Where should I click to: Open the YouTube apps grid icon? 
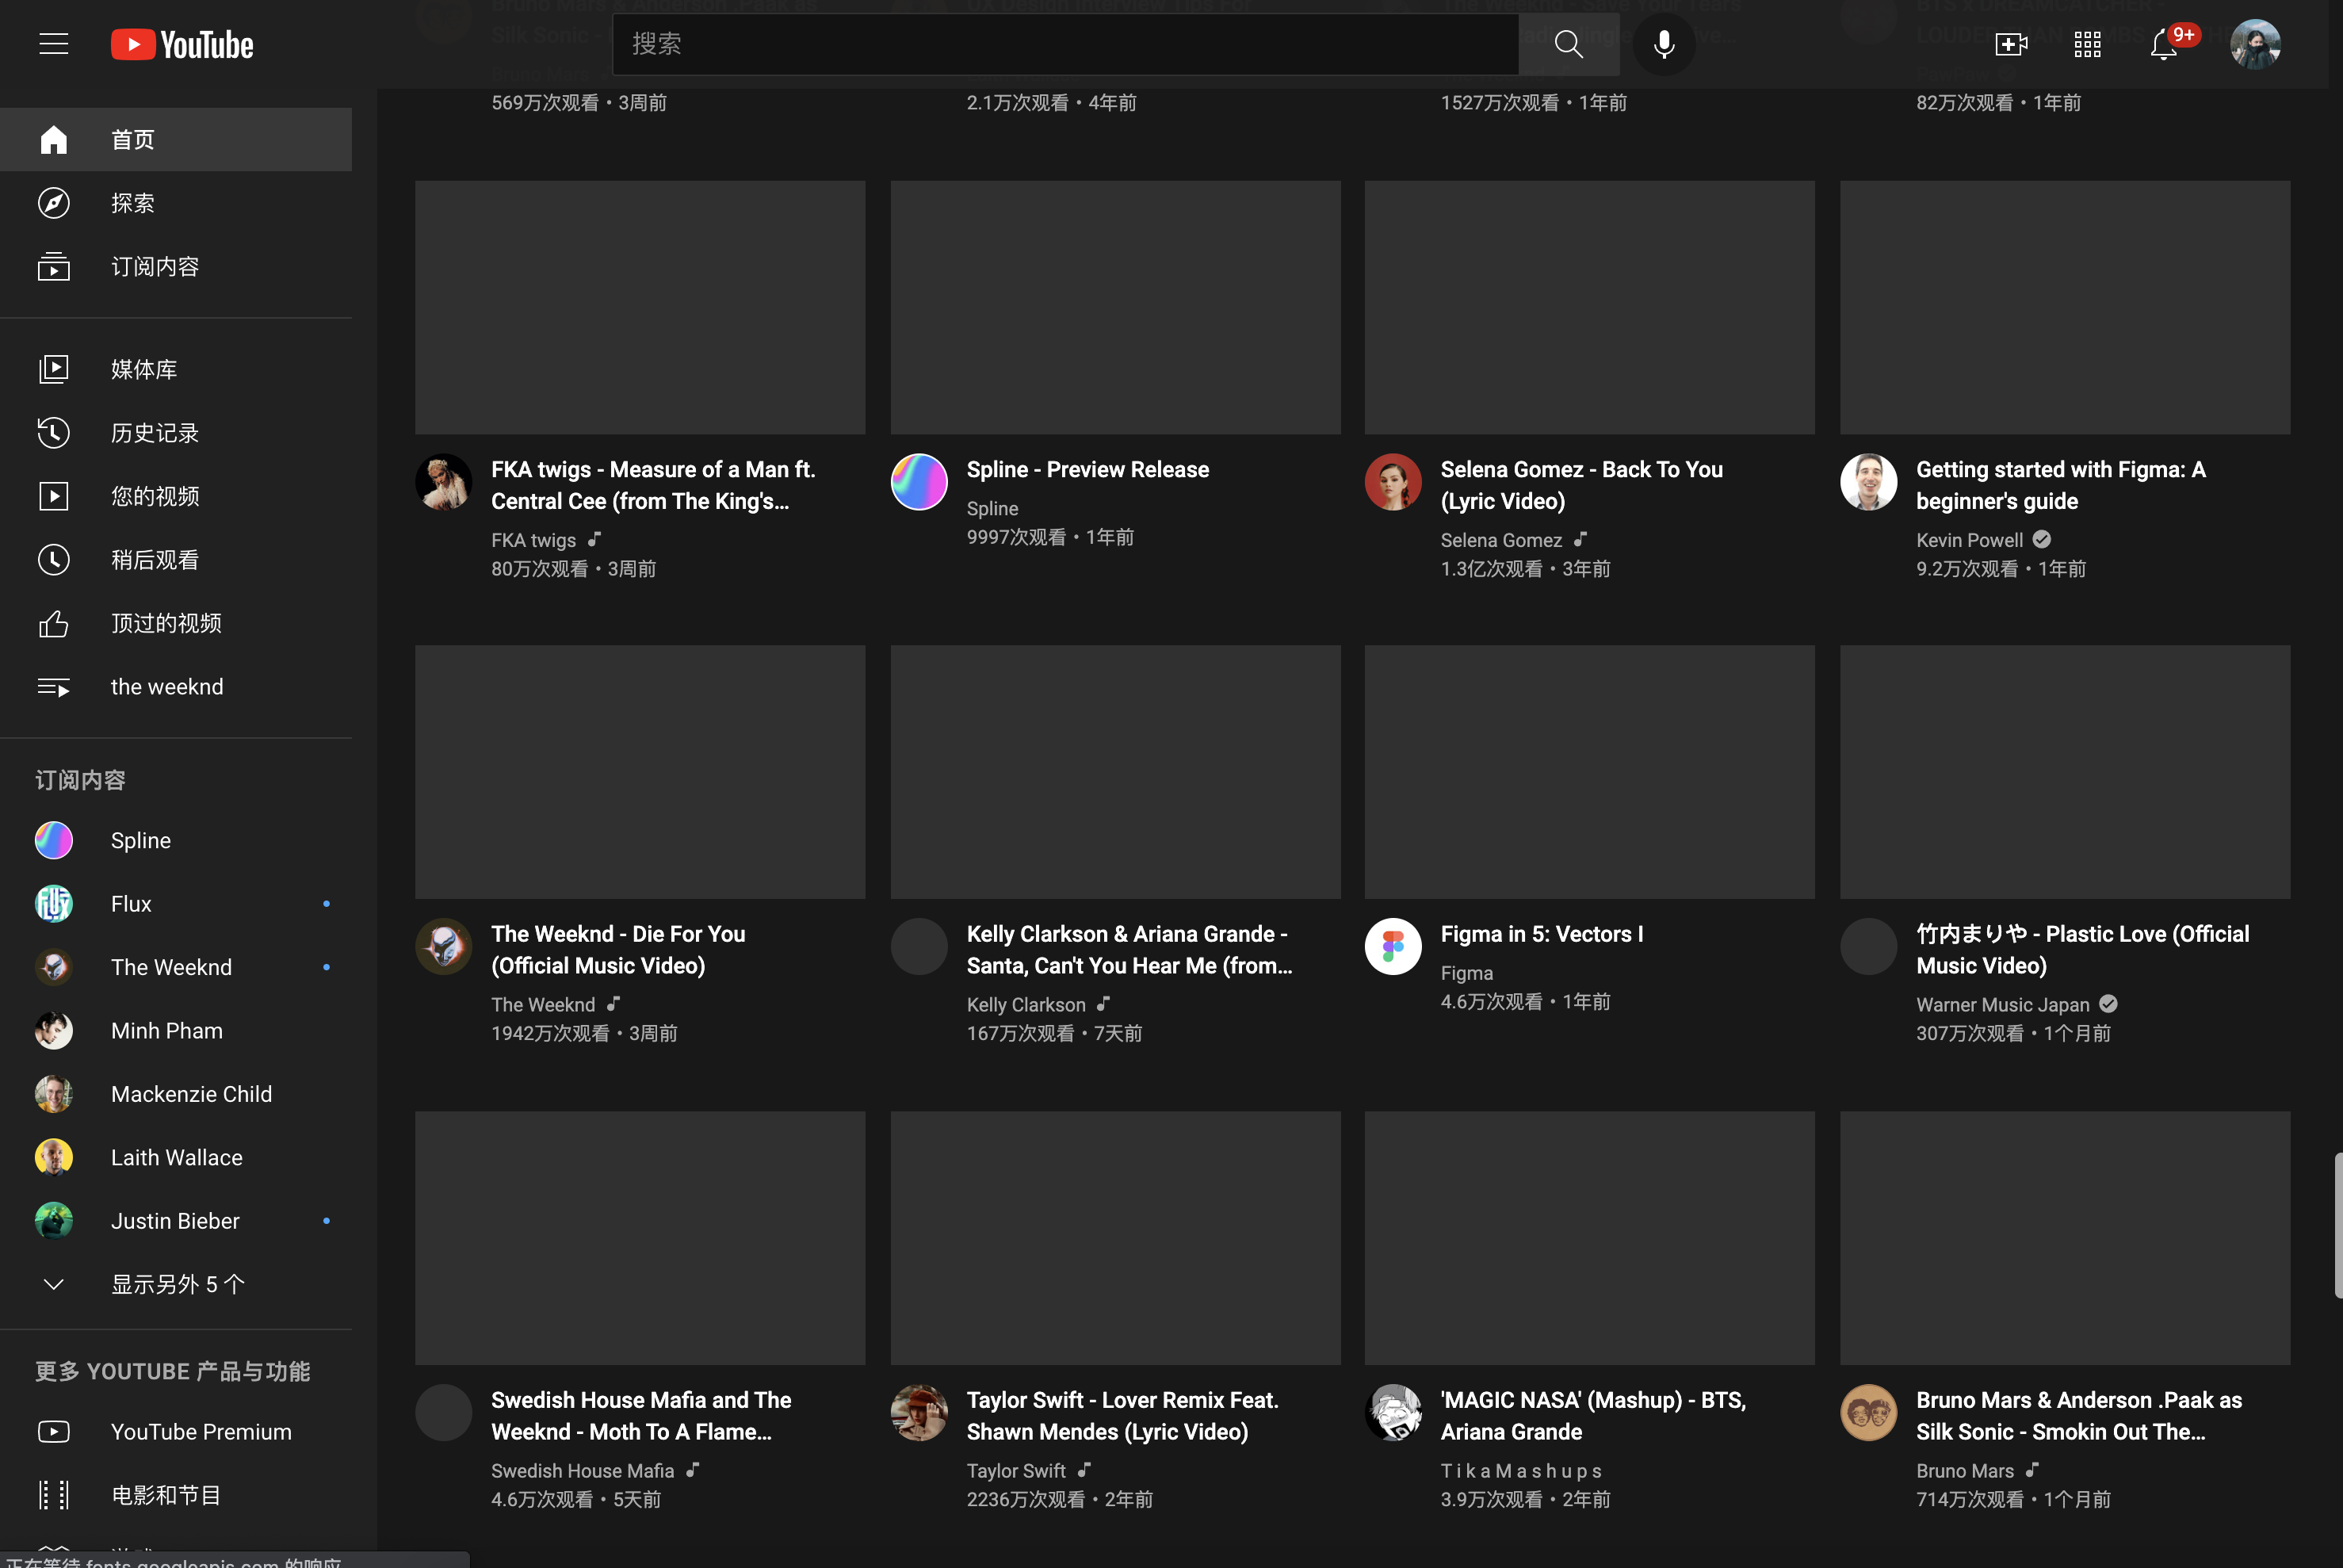click(2087, 44)
